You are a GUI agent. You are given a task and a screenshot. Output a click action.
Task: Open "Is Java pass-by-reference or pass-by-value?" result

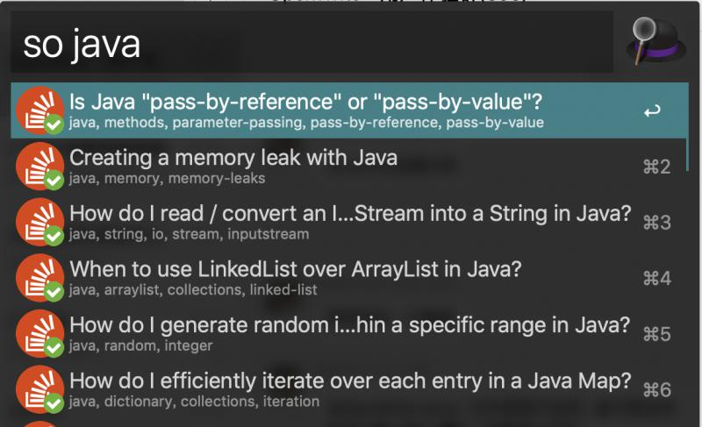(x=349, y=110)
